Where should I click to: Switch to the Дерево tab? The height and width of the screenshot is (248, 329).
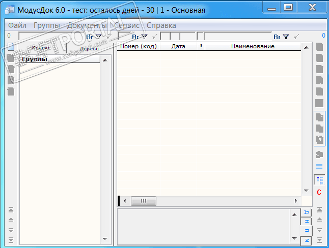click(90, 49)
